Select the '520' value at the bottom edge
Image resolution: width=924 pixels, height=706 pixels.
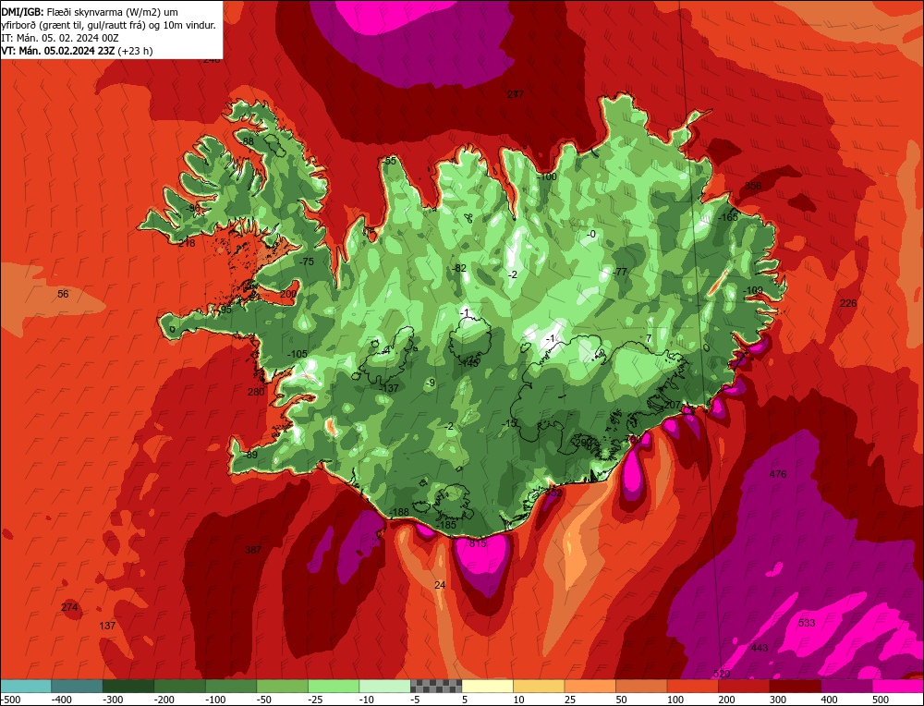pos(722,674)
